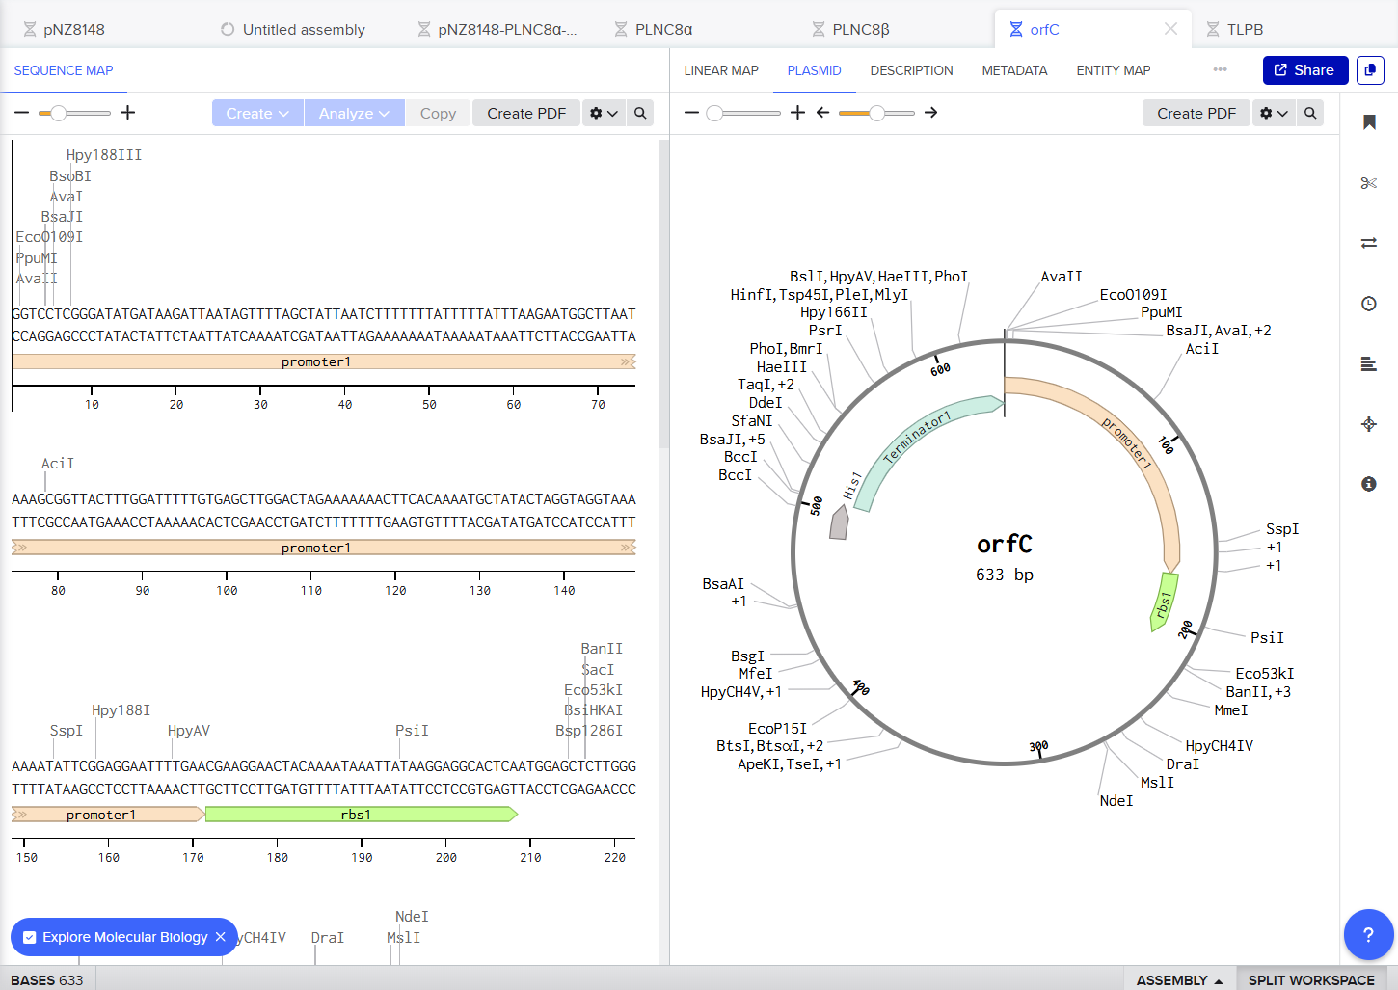The height and width of the screenshot is (990, 1398).
Task: Open the alignments bars icon in sidebar
Action: click(1369, 363)
